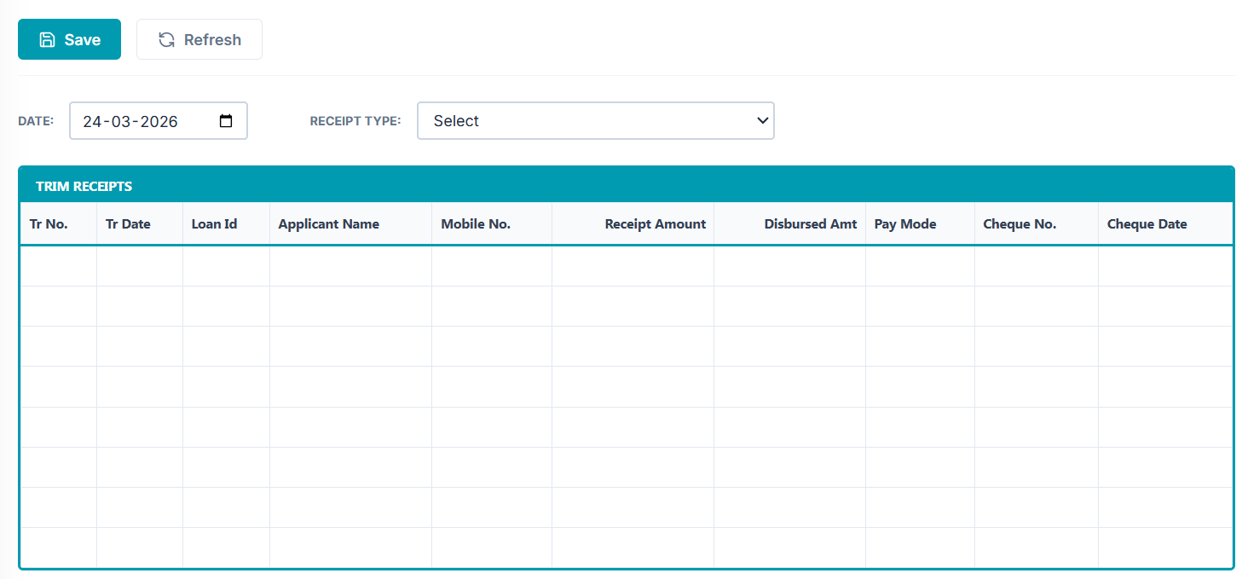Click the TRIM RECEIPTS panel title bar
The width and height of the screenshot is (1248, 579).
626,186
